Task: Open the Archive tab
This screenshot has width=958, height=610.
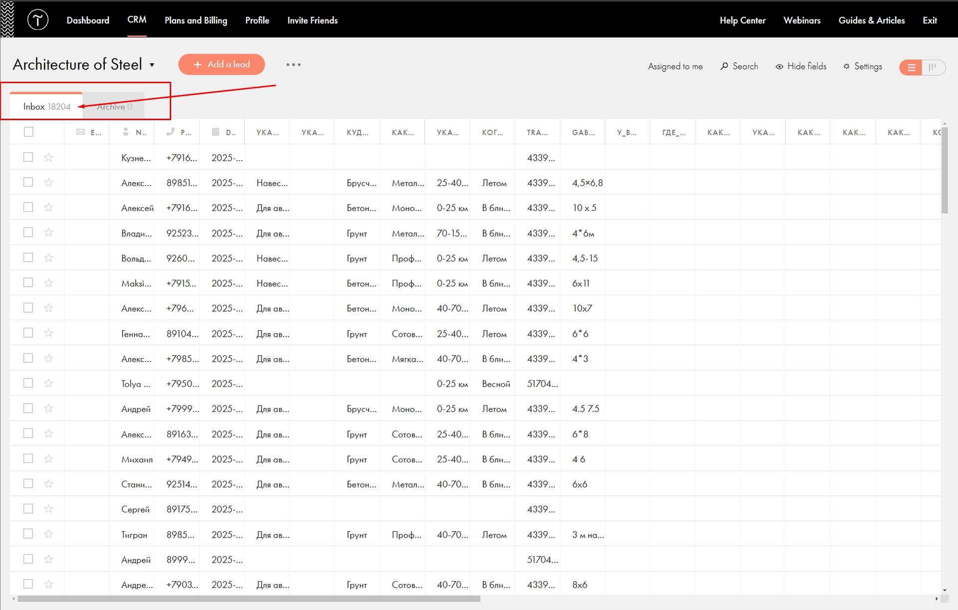Action: tap(114, 107)
